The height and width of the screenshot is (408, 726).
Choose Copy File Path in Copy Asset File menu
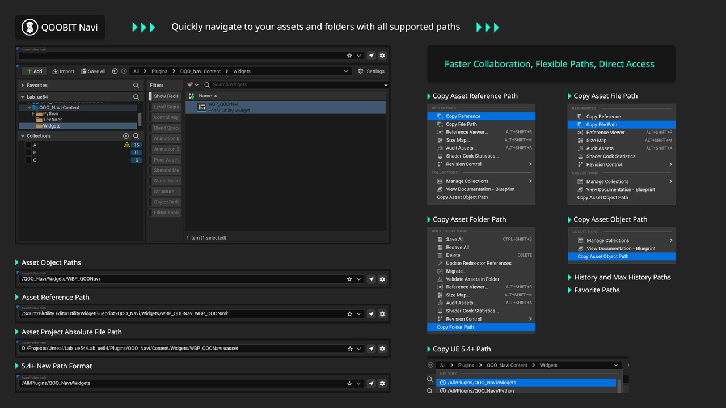621,125
